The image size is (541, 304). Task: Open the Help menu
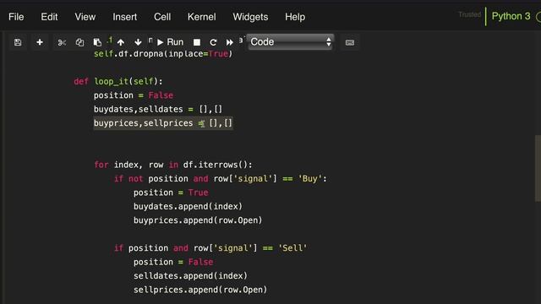pos(295,17)
